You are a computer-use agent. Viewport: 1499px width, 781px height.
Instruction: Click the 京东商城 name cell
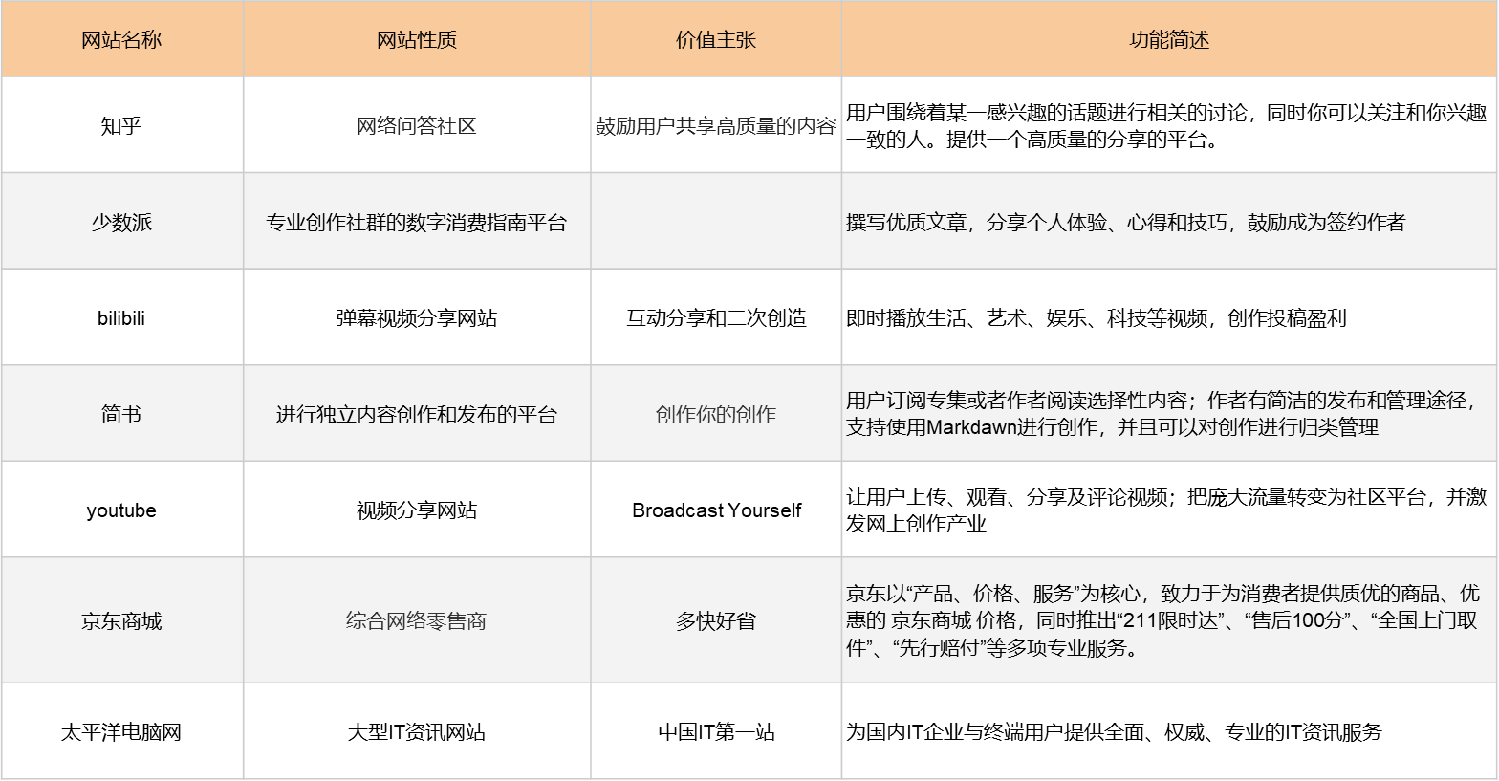coord(121,620)
